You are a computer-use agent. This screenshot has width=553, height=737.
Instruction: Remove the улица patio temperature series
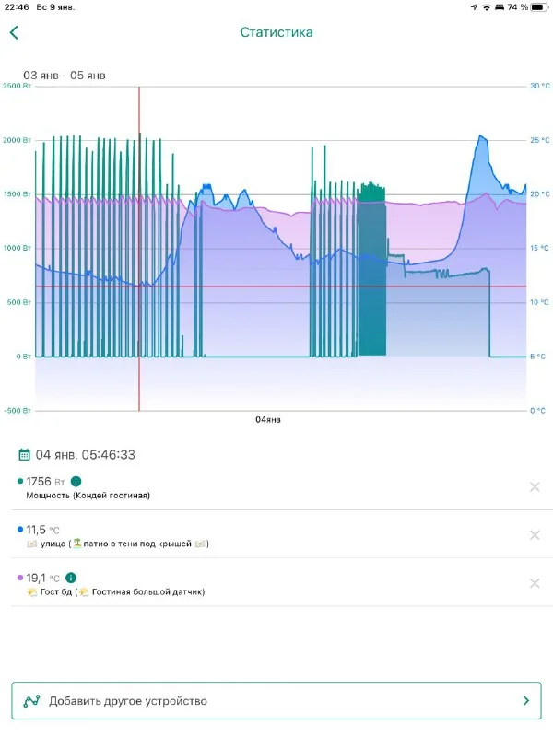click(x=535, y=535)
